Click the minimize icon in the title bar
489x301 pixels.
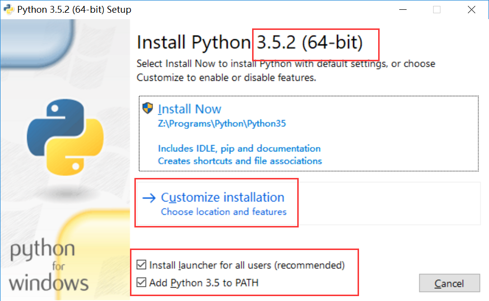click(403, 9)
